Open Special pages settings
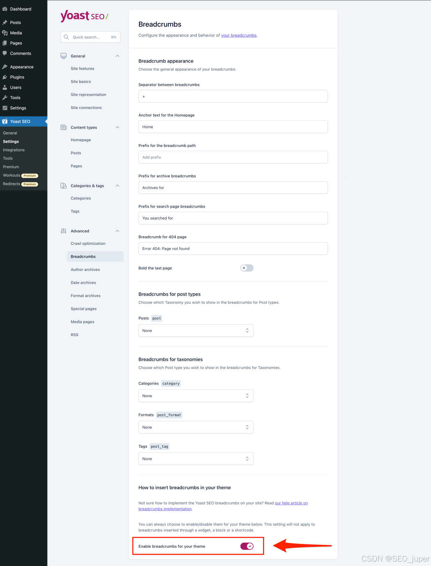The image size is (431, 566). click(84, 309)
